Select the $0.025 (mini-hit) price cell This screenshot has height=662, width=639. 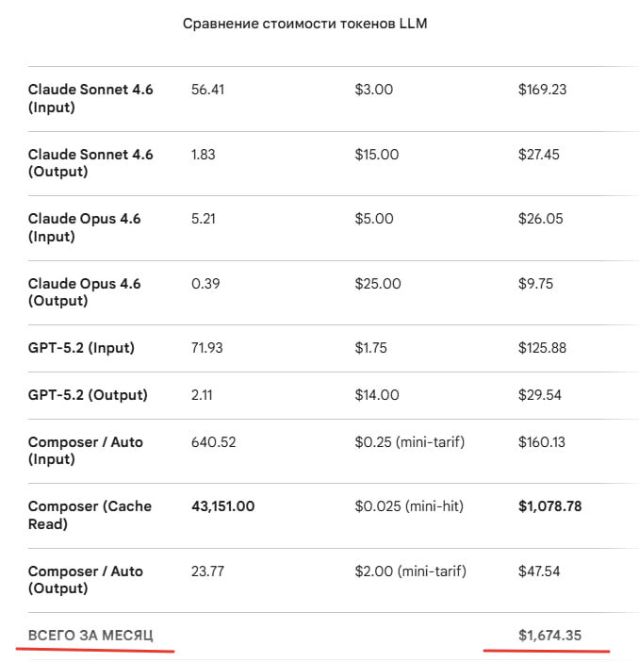click(409, 506)
